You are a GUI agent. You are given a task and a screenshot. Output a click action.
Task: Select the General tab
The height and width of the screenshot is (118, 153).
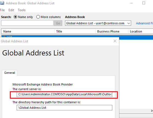10,73
